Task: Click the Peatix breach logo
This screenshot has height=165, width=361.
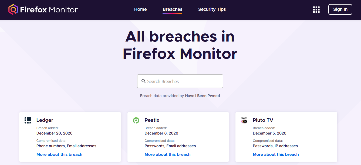Action: [x=136, y=120]
